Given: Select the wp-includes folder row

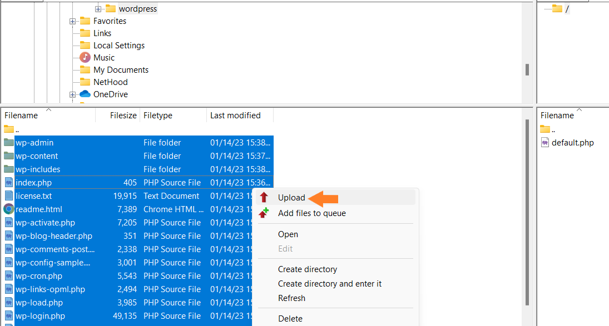Looking at the screenshot, I should [x=137, y=169].
